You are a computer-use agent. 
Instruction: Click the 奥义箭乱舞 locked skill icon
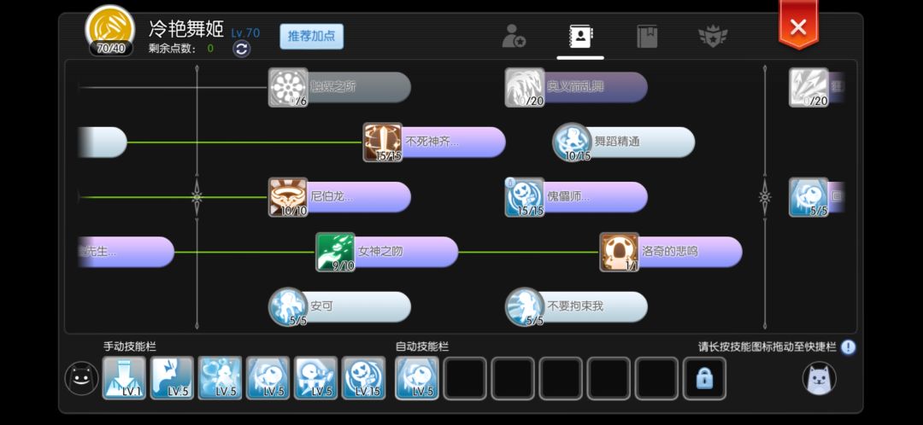(525, 87)
